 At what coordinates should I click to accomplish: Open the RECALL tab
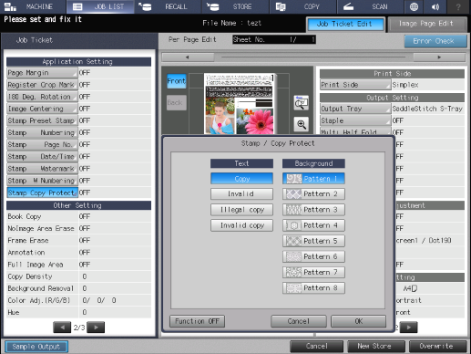[168, 6]
